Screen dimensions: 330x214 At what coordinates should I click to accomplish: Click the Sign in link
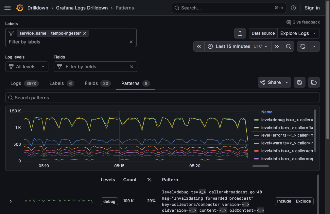312,8
